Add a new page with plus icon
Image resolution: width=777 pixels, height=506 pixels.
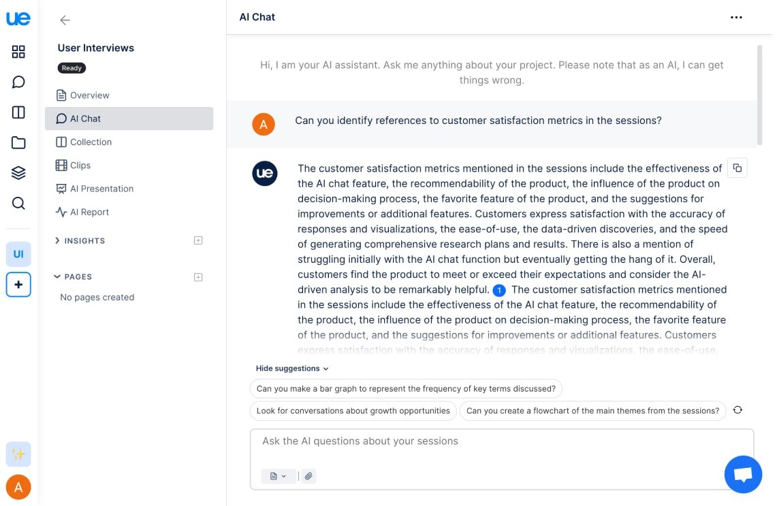pyautogui.click(x=198, y=277)
